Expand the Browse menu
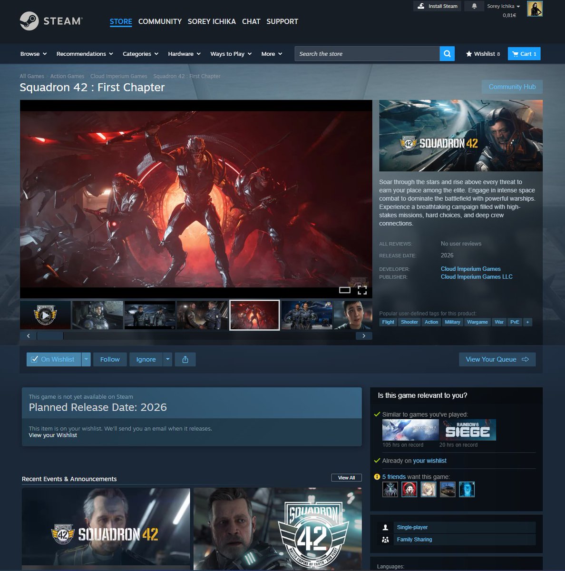Screen dimensions: 565x571 pyautogui.click(x=33, y=54)
